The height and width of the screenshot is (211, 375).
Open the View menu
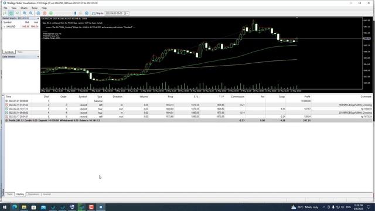(x=14, y=8)
